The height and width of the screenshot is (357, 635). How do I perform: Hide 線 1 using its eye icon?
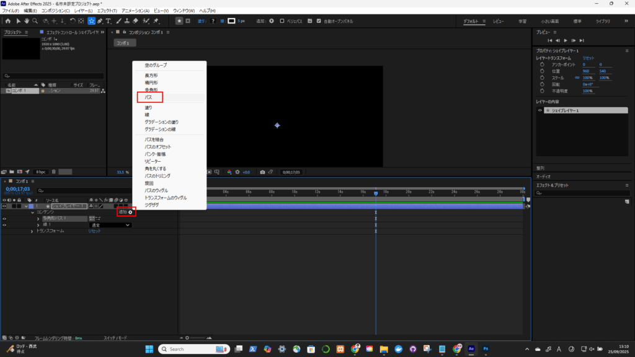[4, 225]
